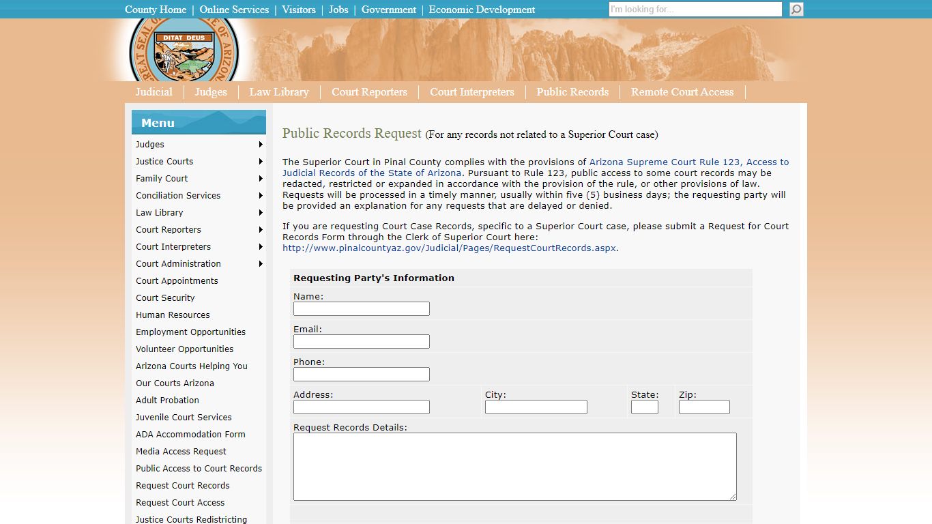Click the I'm looking for search box

coord(695,10)
